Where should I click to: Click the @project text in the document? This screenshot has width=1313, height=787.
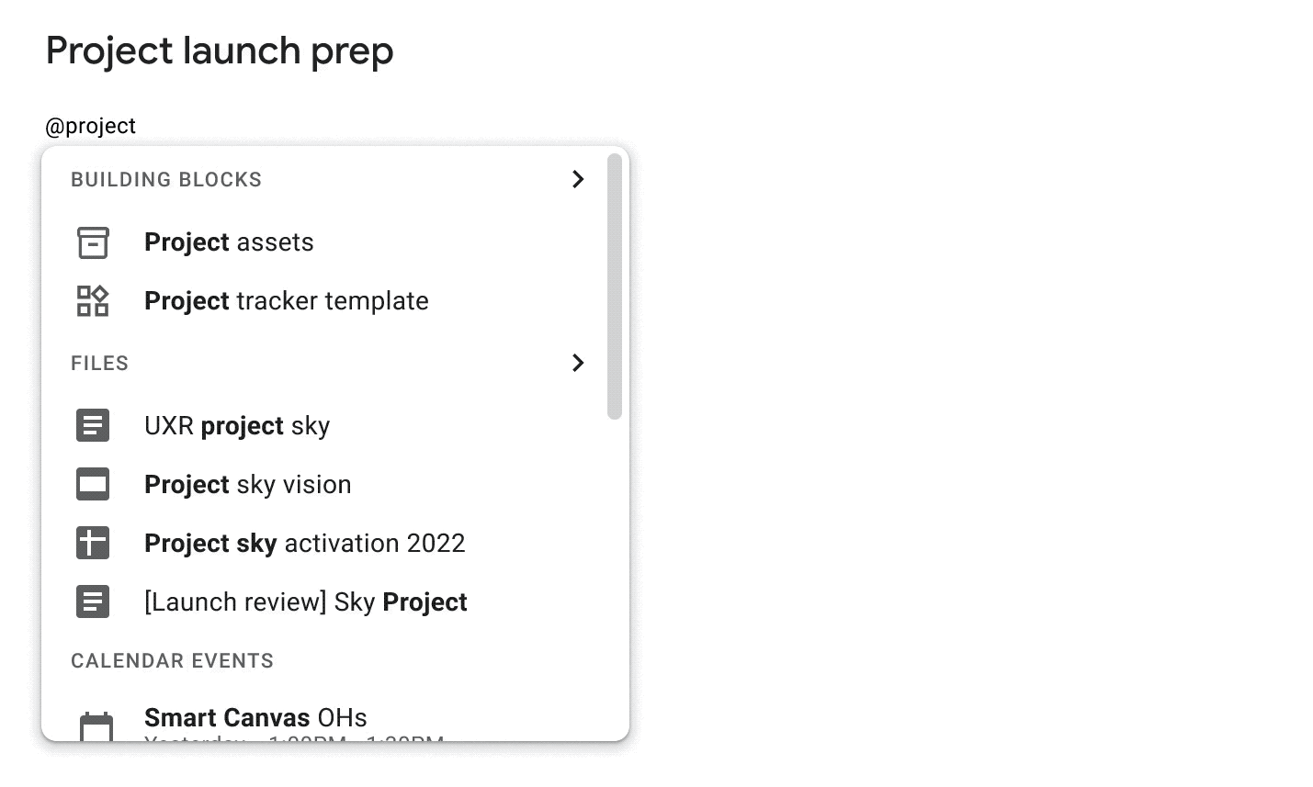pos(91,126)
